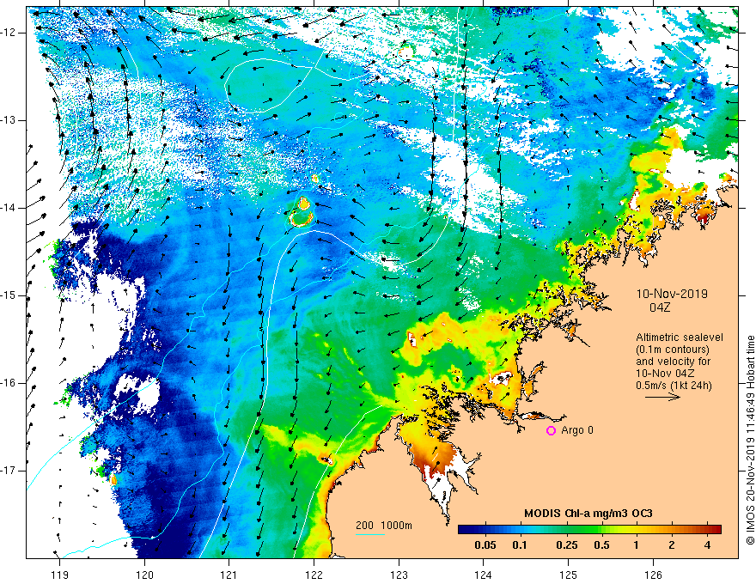Image resolution: width=756 pixels, height=584 pixels.
Task: Click the '200 1000m' depth contour legend text
Action: tap(384, 526)
